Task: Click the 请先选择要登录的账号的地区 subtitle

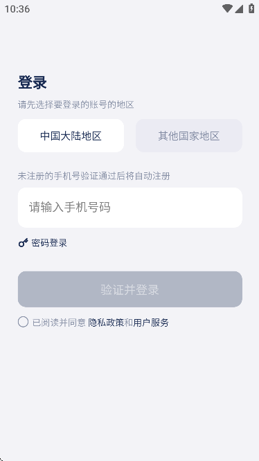Action: (76, 105)
